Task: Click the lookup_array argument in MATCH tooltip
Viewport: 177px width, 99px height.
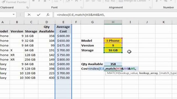Action: [x=148, y=73]
